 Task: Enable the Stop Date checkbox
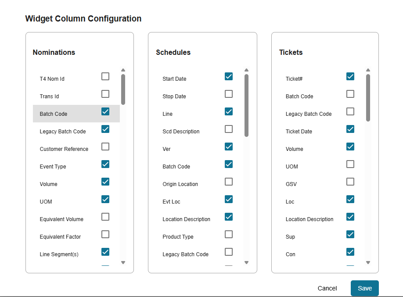pos(229,94)
